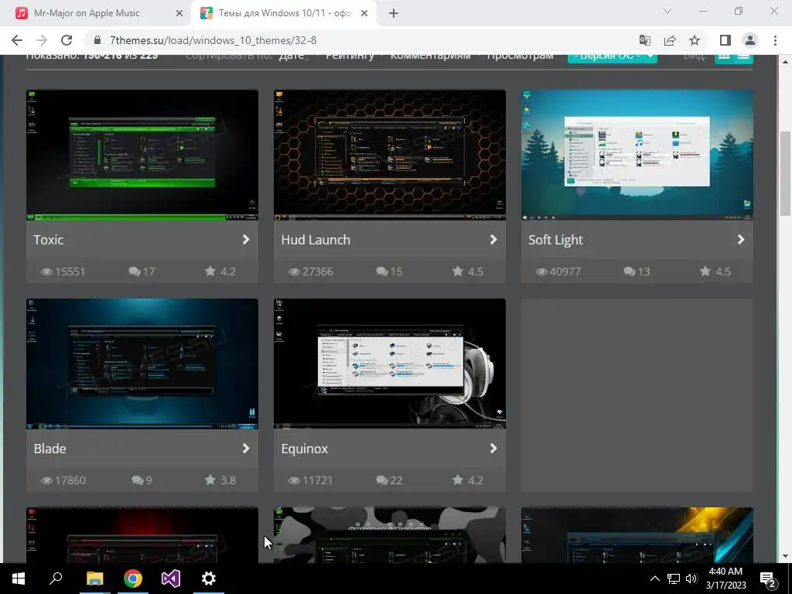Click the red-themed preview thumbnail below Blade
Image resolution: width=792 pixels, height=594 pixels.
coord(142,535)
